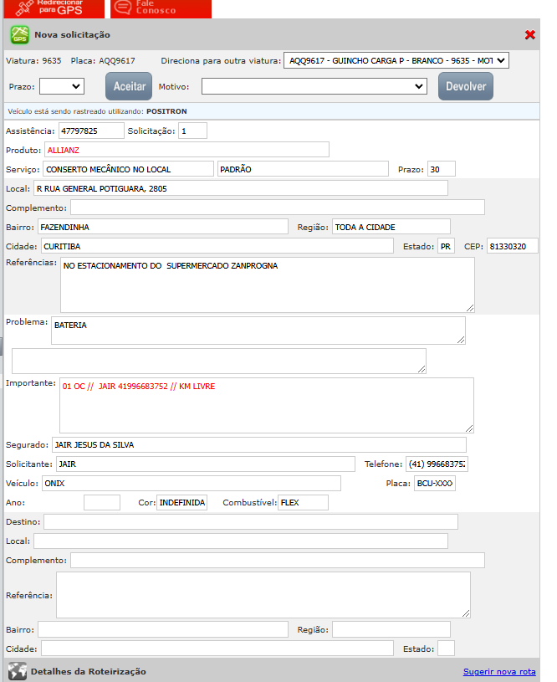The image size is (557, 682).
Task: Click the Problema text area showing BATERIA
Action: 258,331
